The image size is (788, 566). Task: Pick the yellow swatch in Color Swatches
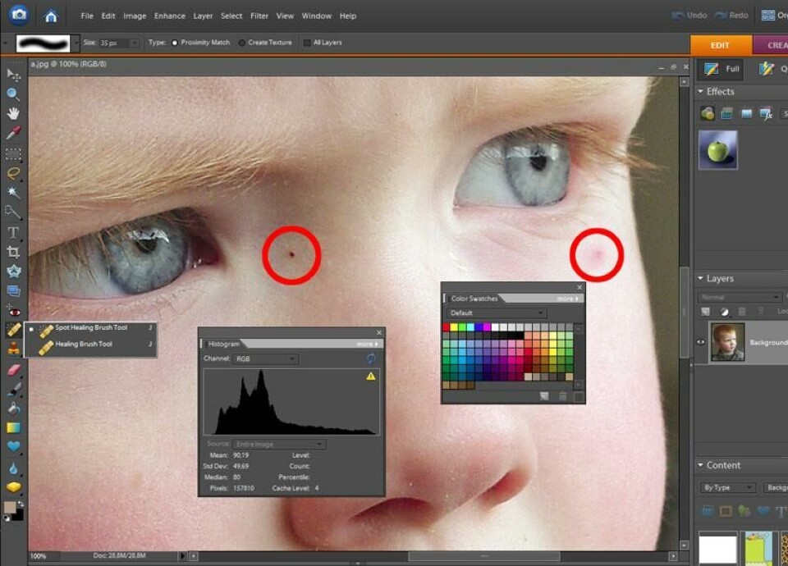point(454,327)
